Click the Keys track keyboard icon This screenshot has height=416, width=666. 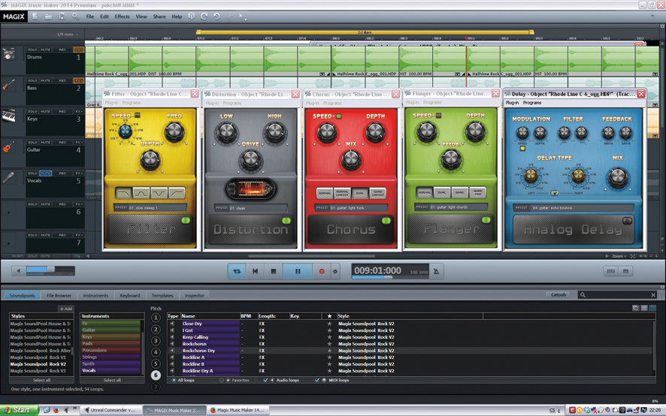pyautogui.click(x=8, y=116)
